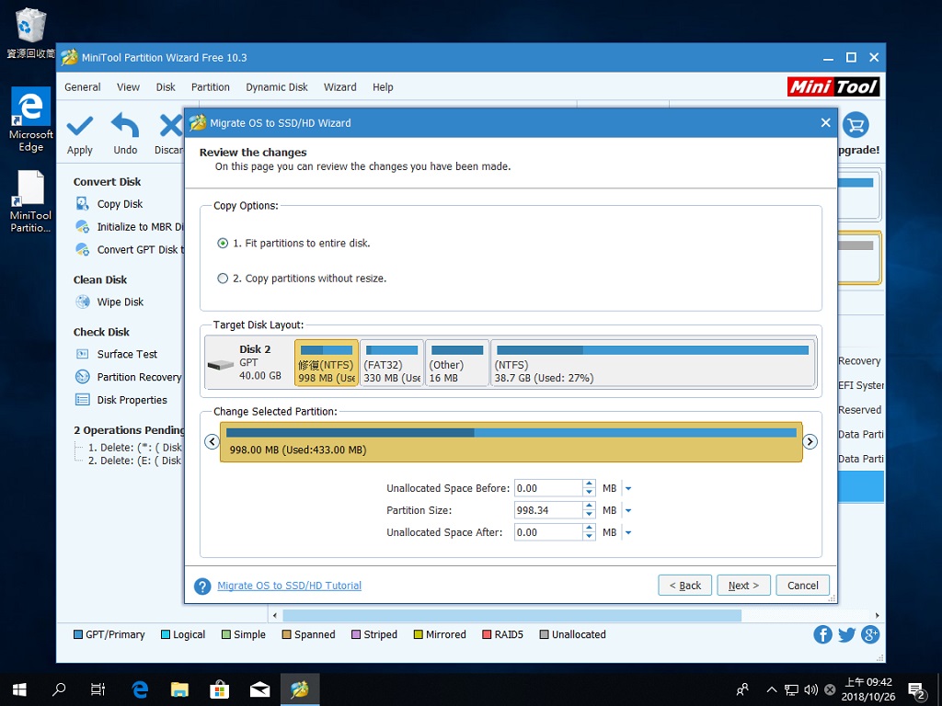Select the second pending Delete operation

click(x=134, y=461)
